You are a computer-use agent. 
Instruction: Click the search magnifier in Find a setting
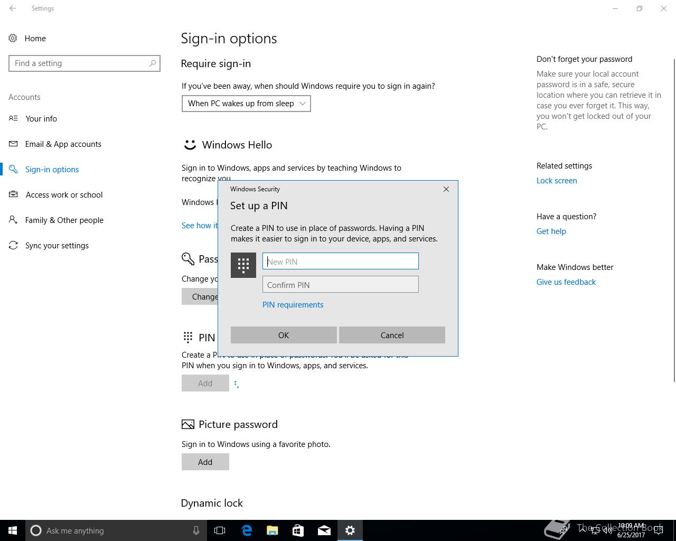pos(153,63)
